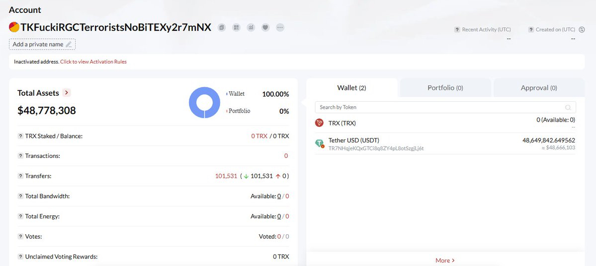This screenshot has height=266, width=596.
Task: Click the Tether USD token logo
Action: (319, 143)
